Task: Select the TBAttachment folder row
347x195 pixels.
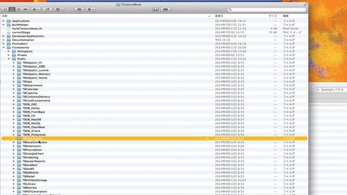Action: tap(154, 86)
